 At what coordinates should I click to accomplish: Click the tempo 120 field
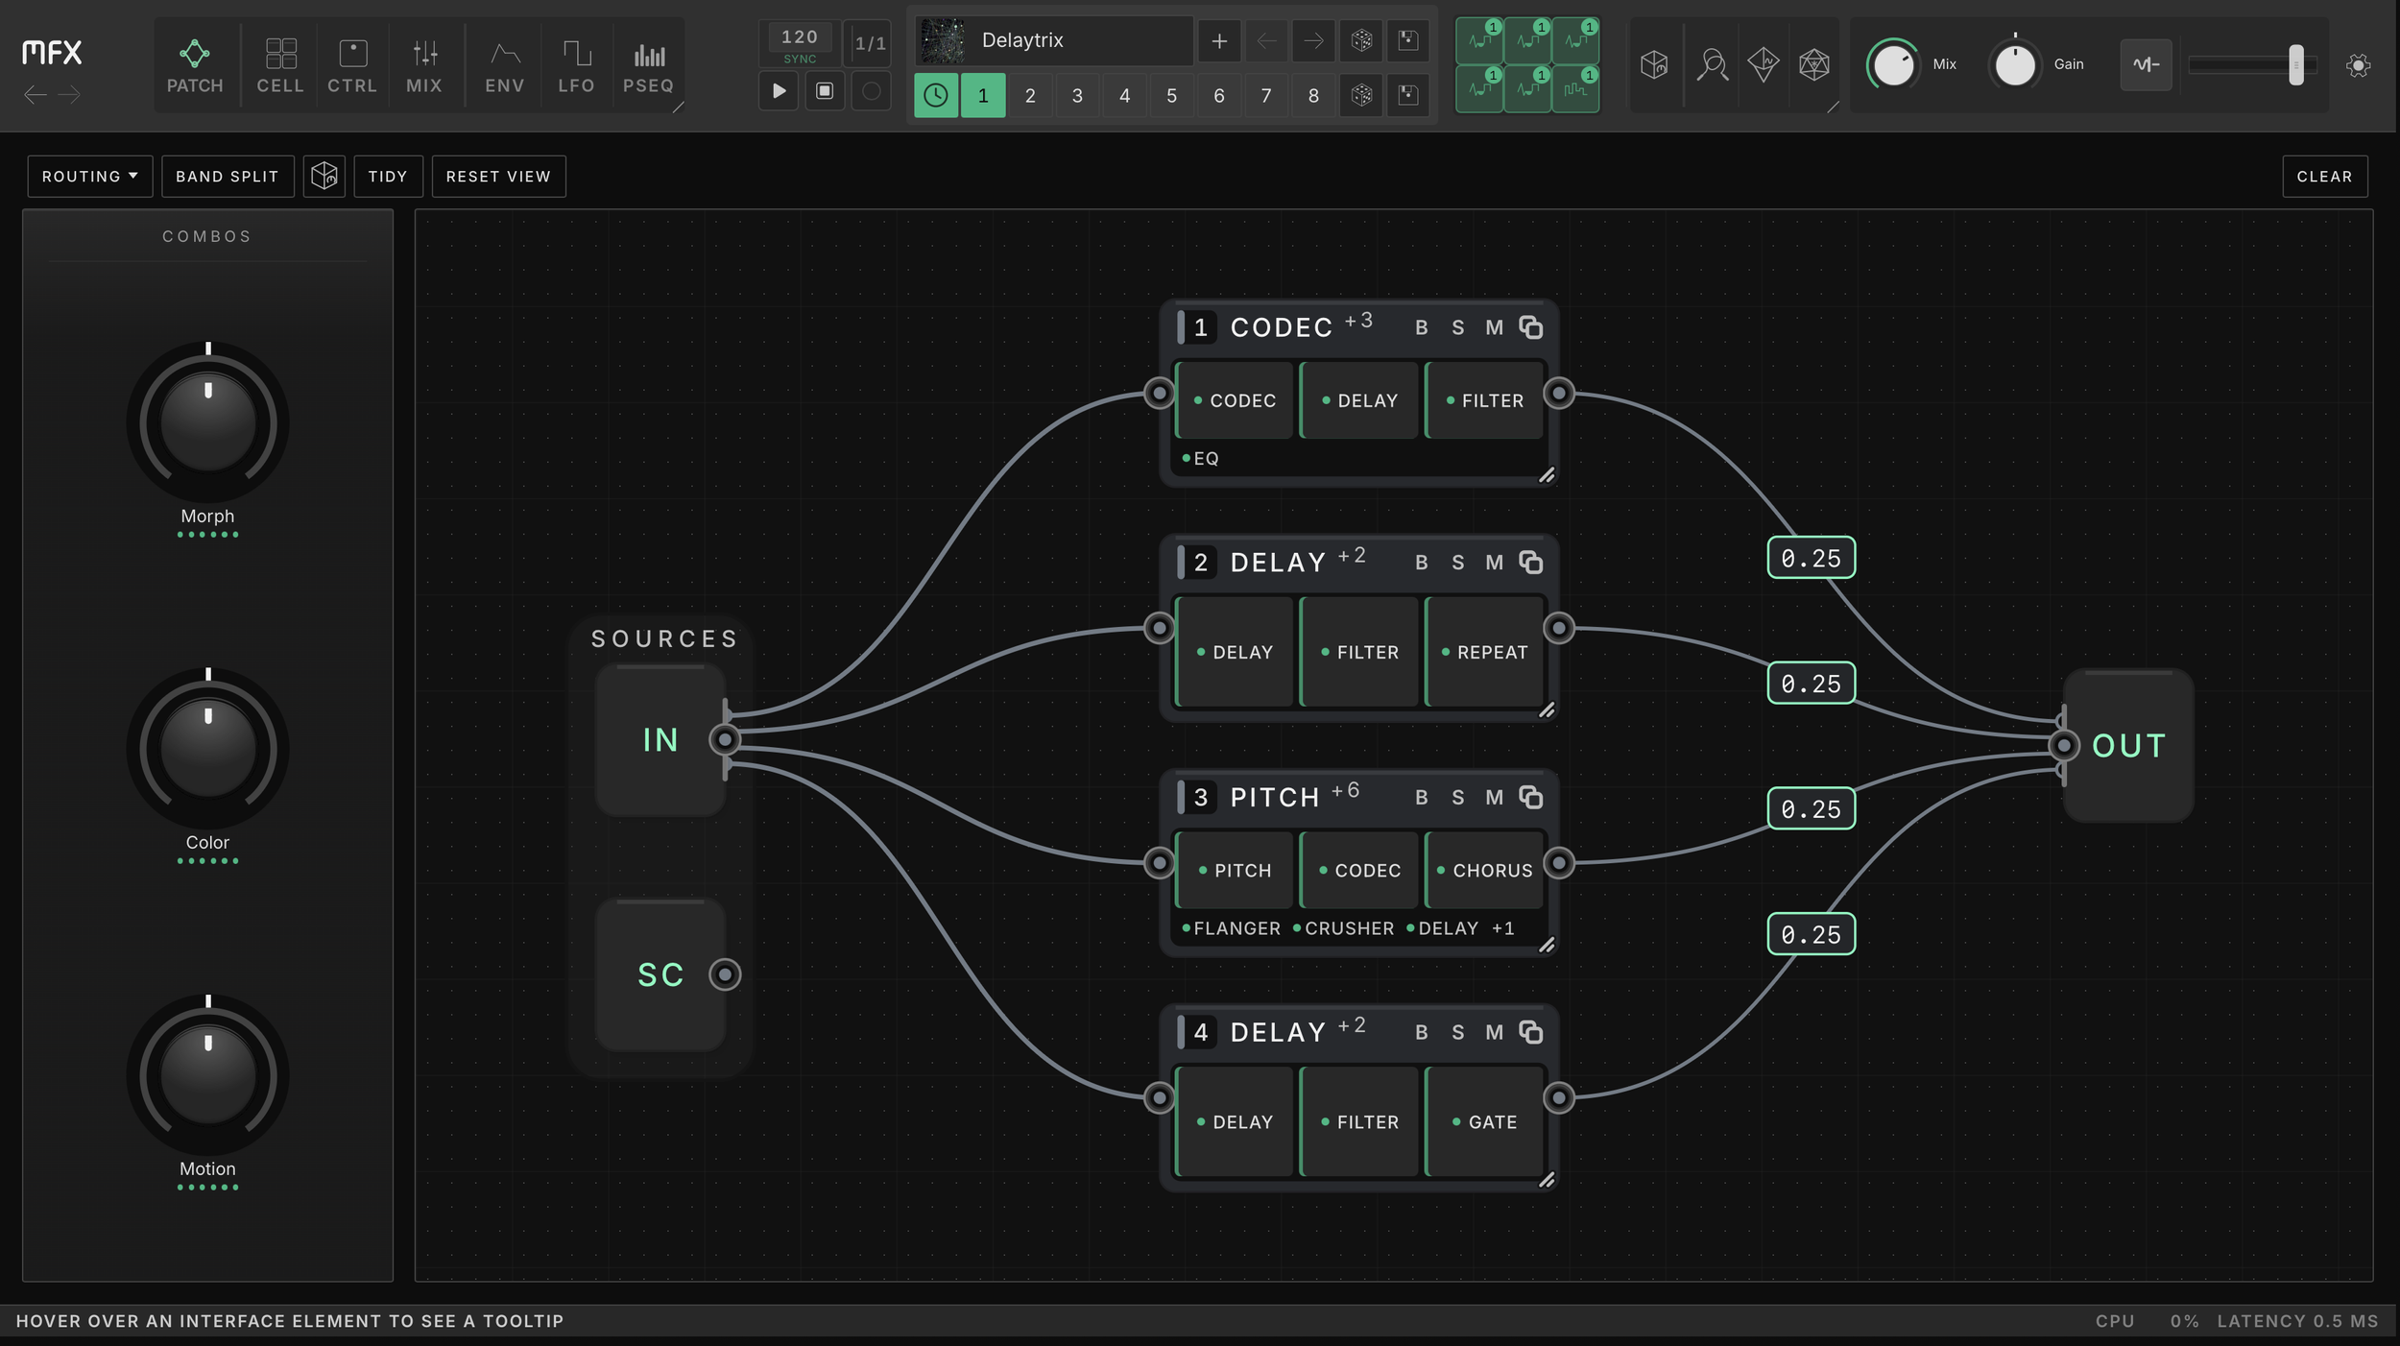point(800,37)
